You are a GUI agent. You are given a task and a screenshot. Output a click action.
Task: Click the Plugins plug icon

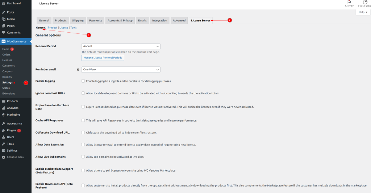[3, 131]
